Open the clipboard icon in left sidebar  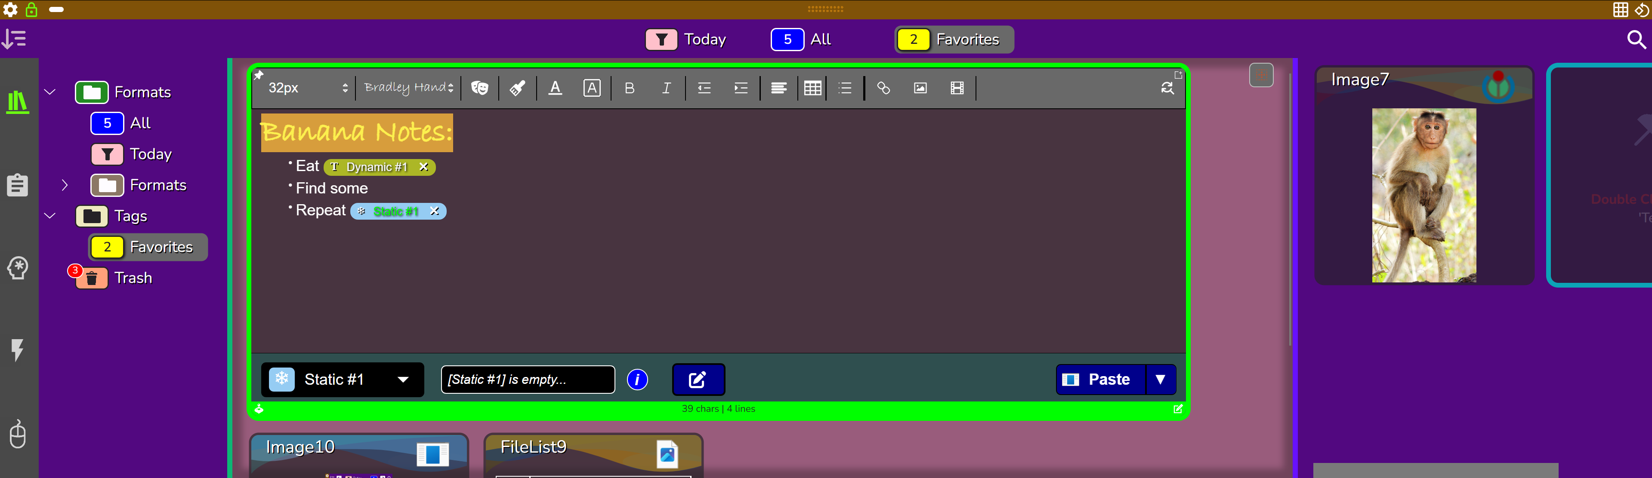pos(17,185)
